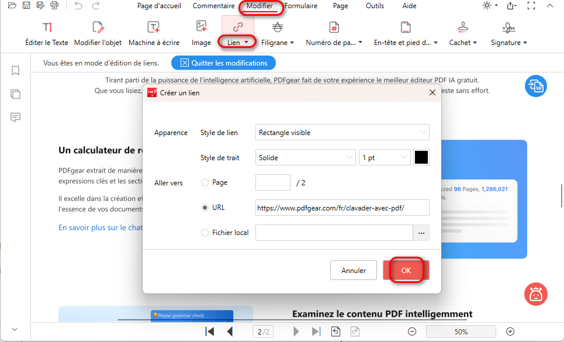
Task: Click the Filigrane watermark icon
Action: 277,27
